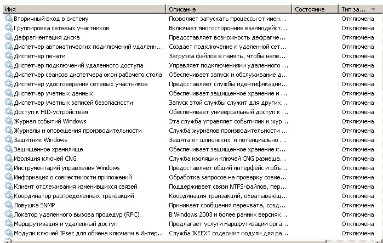Click gear icon of Маршрутизация и удаленный доступ
The width and height of the screenshot is (383, 243).
(9, 224)
